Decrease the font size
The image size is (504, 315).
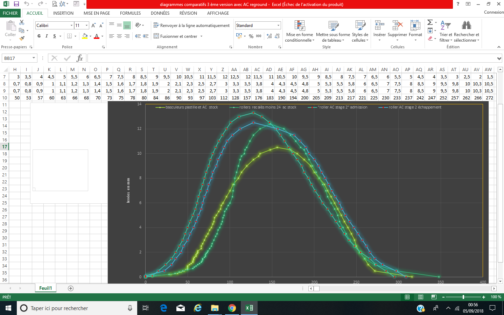(101, 26)
